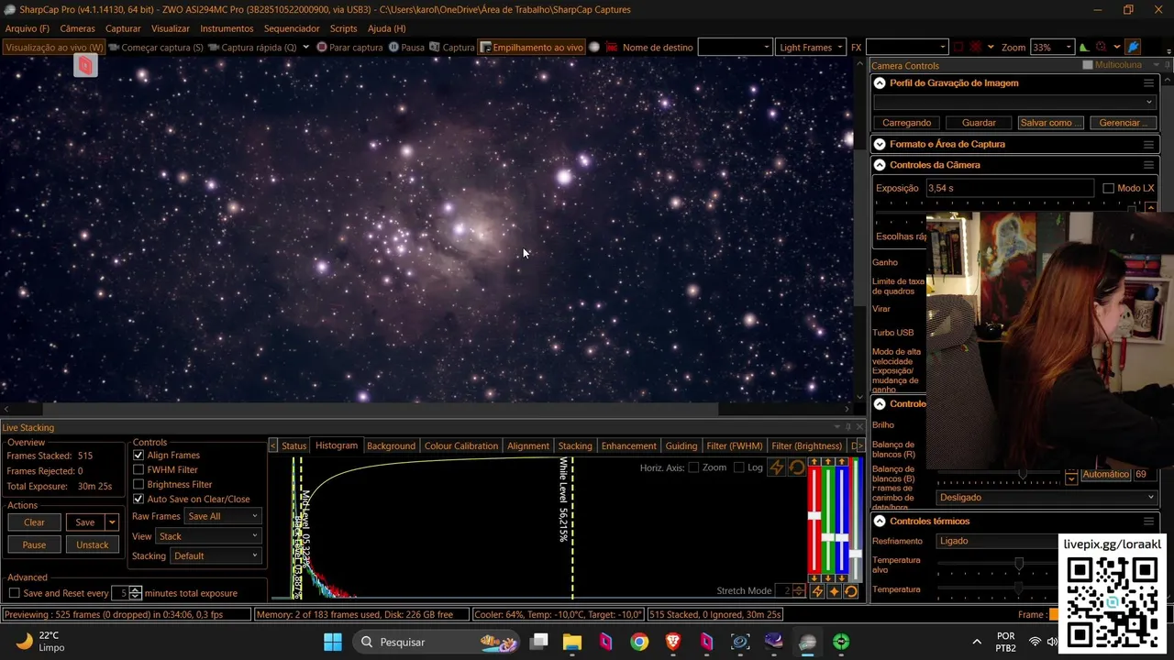Reset colour sliders with bottom circular arrow
The width and height of the screenshot is (1174, 660).
[851, 591]
